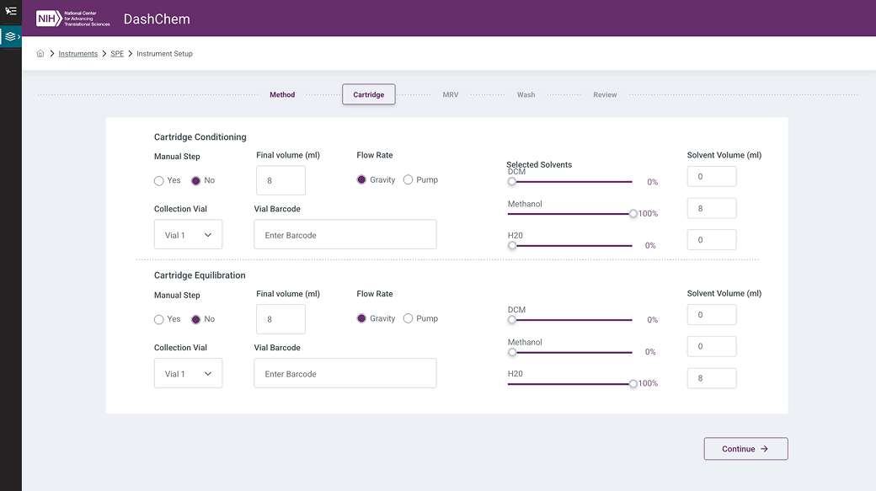Open the Review step tab
The width and height of the screenshot is (876, 491).
pos(605,95)
